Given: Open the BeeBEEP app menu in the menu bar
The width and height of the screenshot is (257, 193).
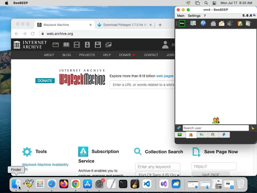Looking at the screenshot, I should click(21, 3).
